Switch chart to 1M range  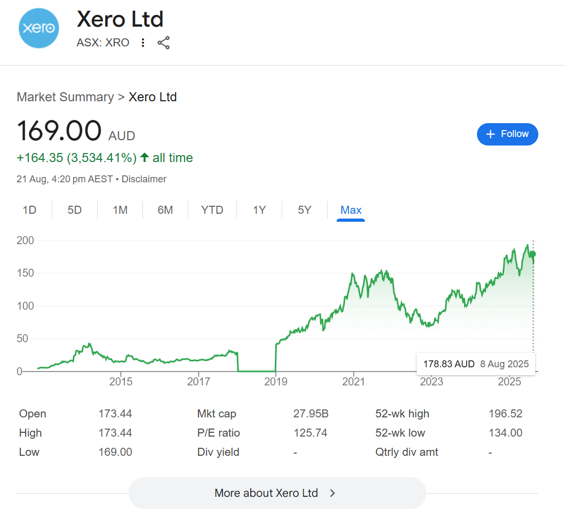pyautogui.click(x=120, y=210)
